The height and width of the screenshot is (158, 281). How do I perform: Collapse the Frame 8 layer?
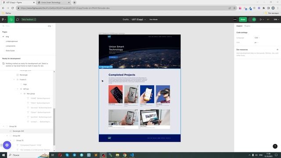coord(14,79)
